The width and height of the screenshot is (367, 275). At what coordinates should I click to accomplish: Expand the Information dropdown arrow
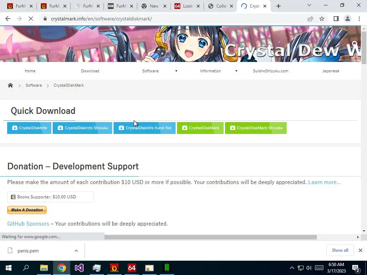237,71
